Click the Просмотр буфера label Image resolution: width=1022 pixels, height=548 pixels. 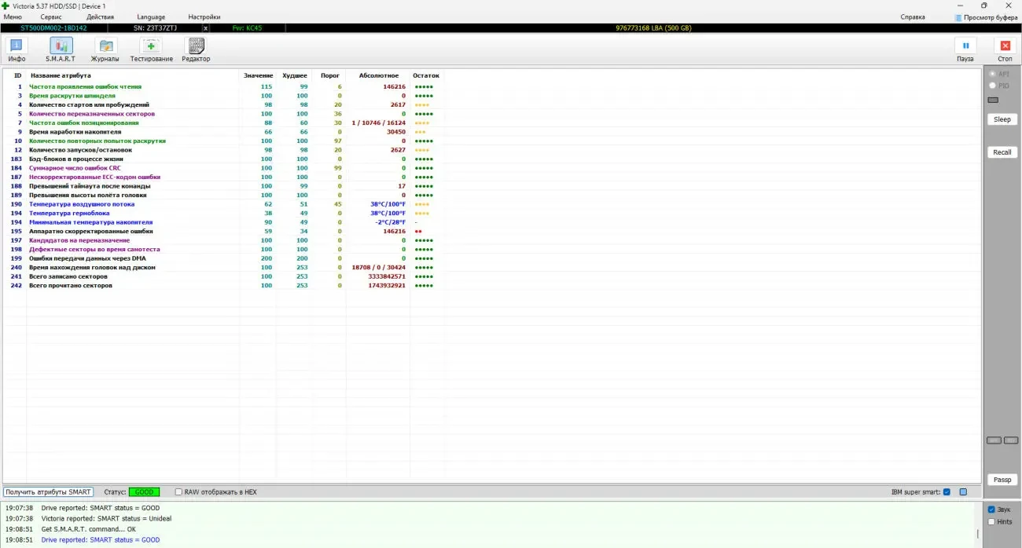click(991, 17)
